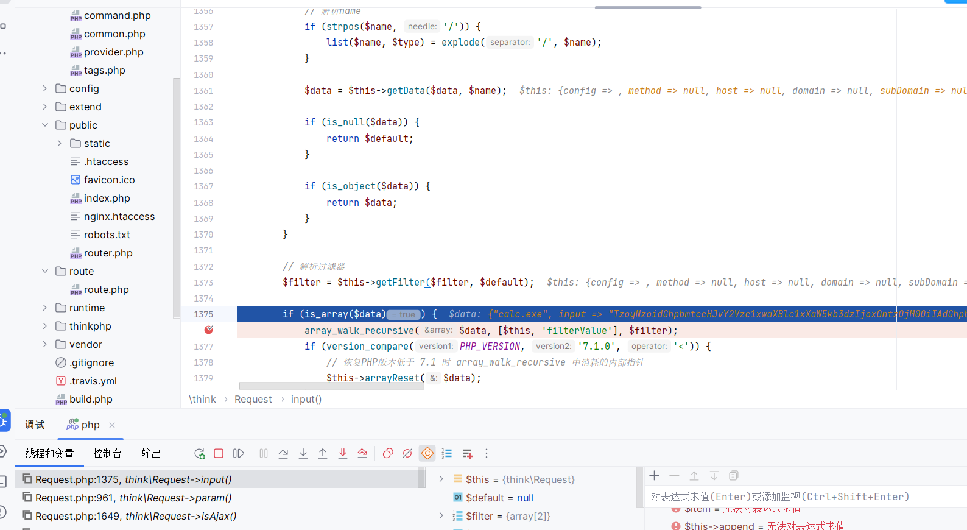Run to cursor with smart step icon
This screenshot has width=967, height=530.
pos(362,453)
